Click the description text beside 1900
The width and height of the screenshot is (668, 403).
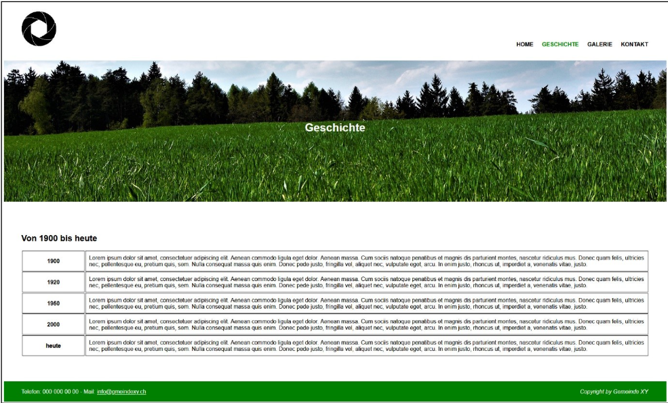click(x=366, y=261)
